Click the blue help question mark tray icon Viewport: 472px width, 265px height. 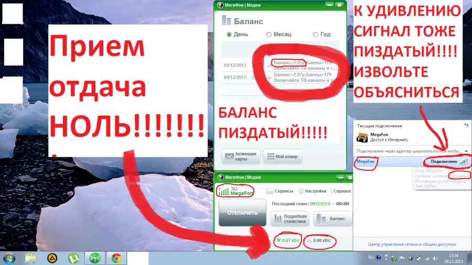[x=379, y=258]
